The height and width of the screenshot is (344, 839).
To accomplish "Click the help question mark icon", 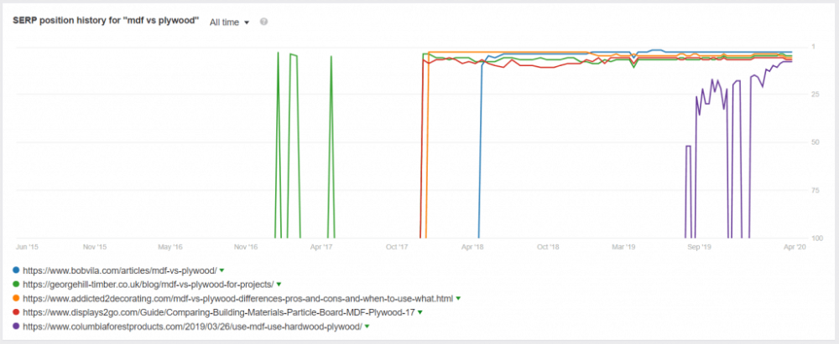I will tap(263, 22).
